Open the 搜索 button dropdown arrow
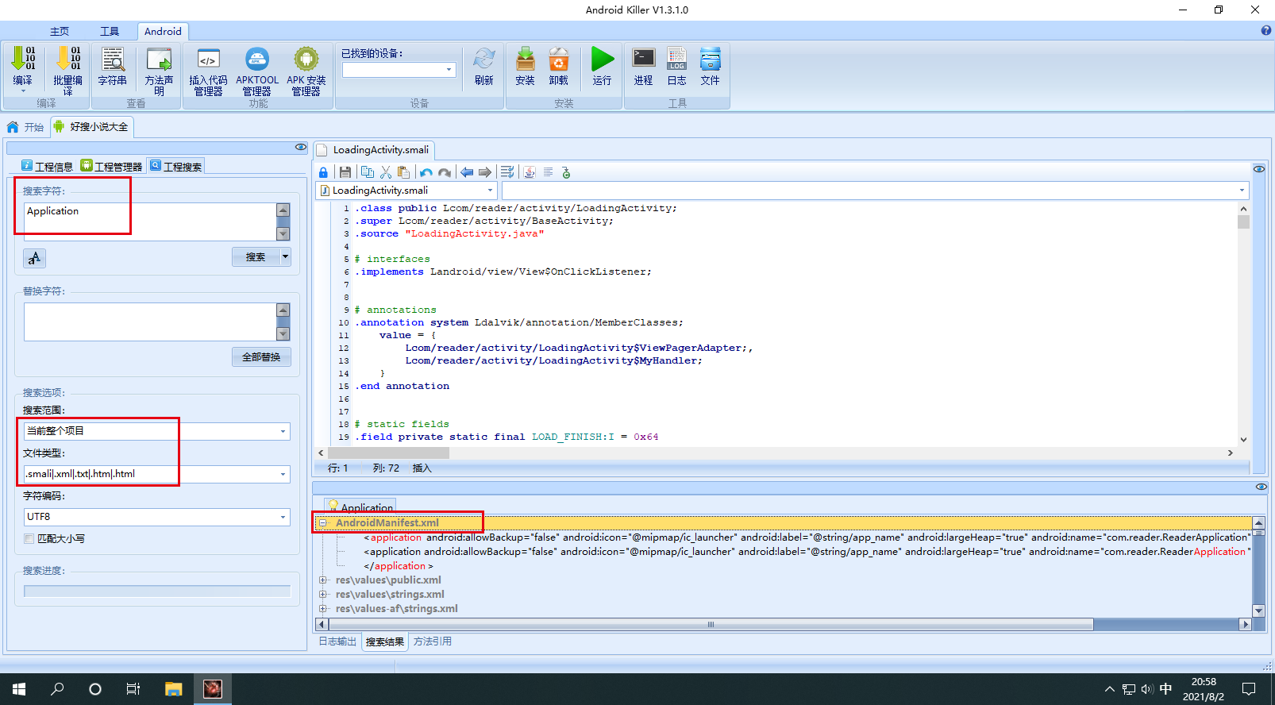The height and width of the screenshot is (705, 1275). [285, 256]
